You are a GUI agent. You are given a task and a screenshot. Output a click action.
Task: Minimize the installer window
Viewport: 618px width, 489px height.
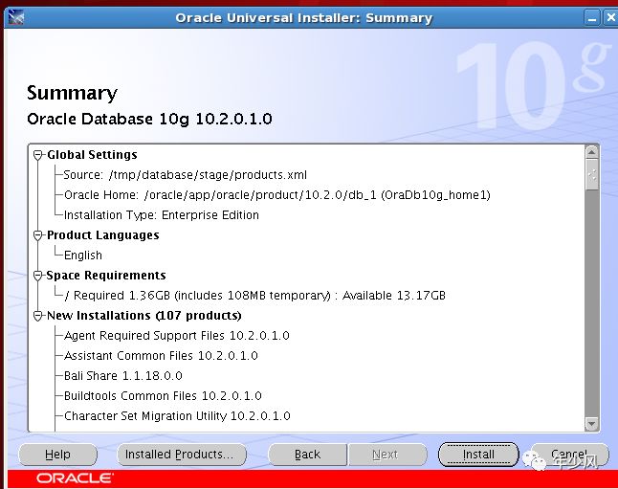[592, 18]
